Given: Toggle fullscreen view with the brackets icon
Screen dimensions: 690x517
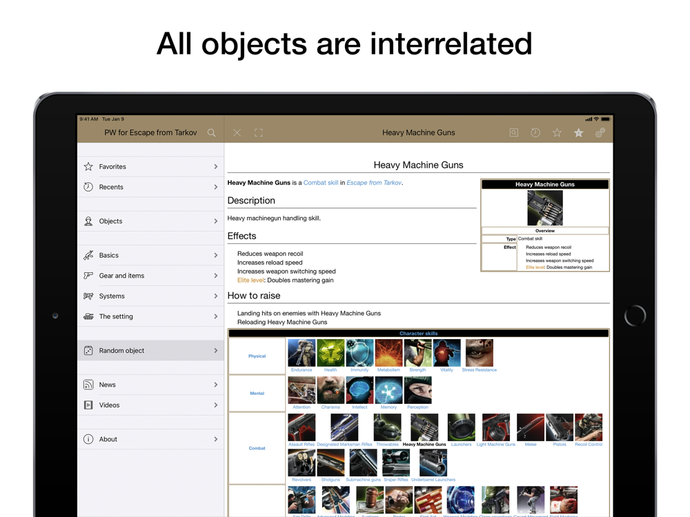Looking at the screenshot, I should pyautogui.click(x=258, y=133).
